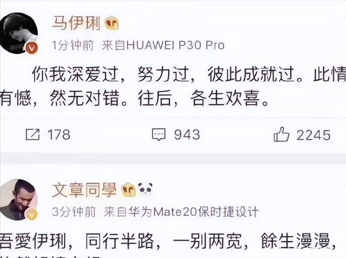Repost 马伊琍's post via share icon
The width and height of the screenshot is (346, 258).
click(33, 134)
